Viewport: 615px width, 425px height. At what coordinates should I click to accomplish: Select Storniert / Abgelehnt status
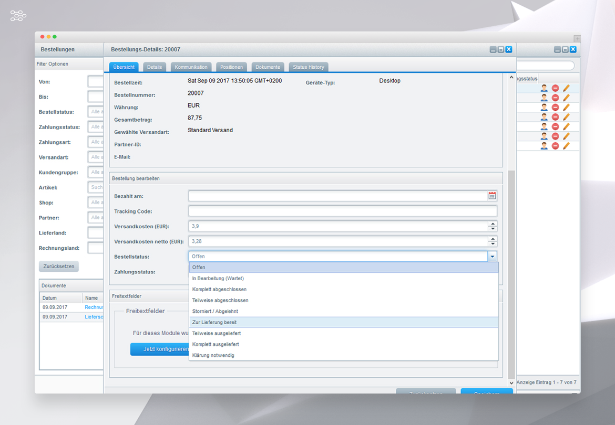click(344, 311)
